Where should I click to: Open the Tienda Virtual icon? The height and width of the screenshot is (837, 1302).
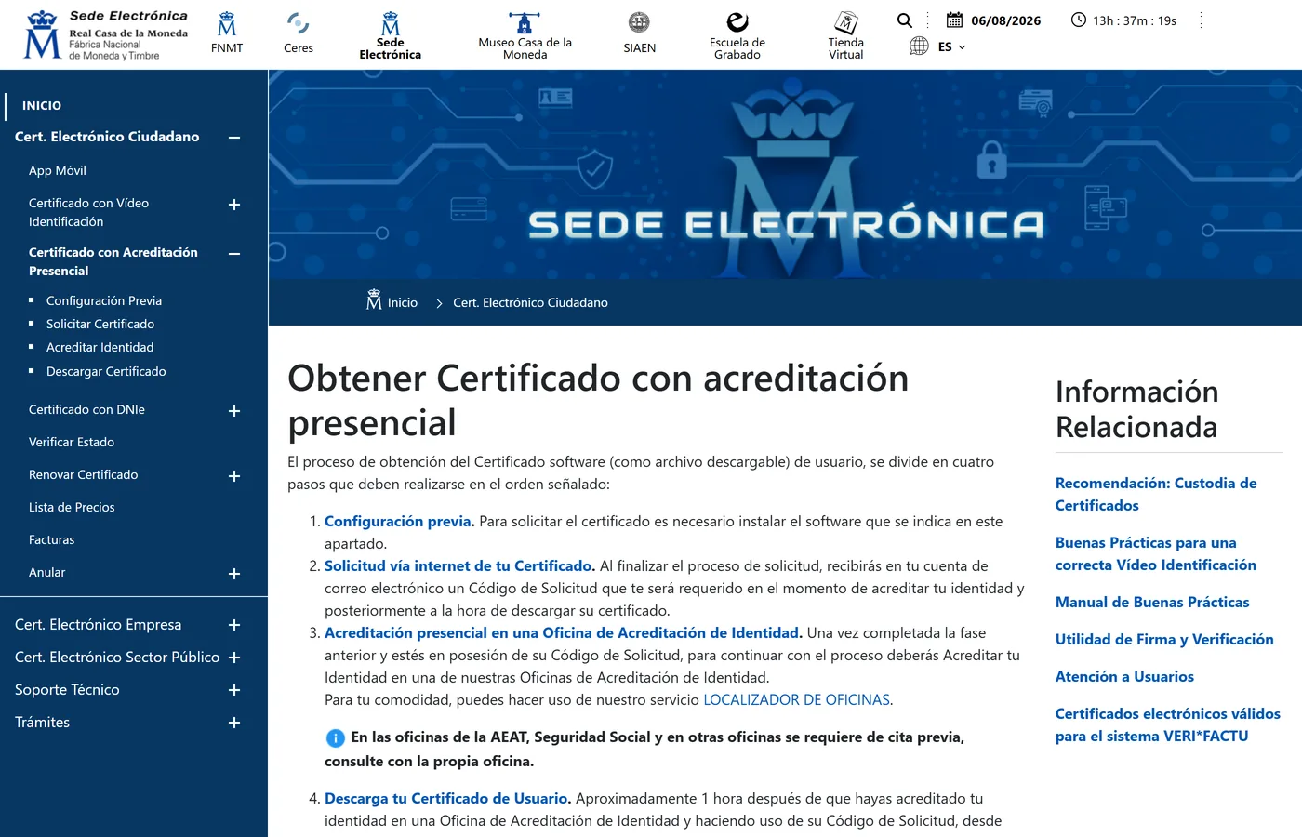click(846, 22)
